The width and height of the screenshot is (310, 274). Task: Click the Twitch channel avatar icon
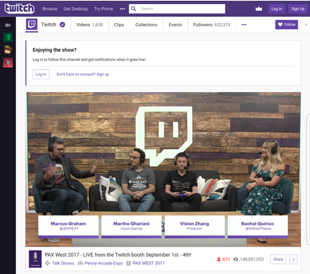pos(32,24)
